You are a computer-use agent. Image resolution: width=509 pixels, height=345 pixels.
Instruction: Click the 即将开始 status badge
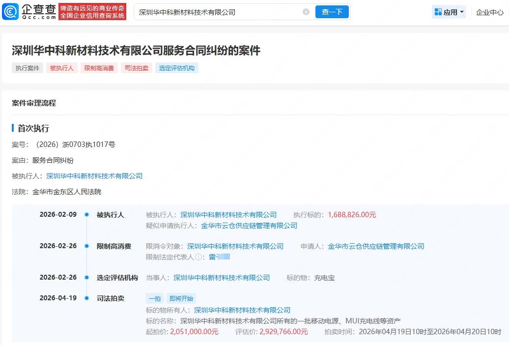click(181, 298)
